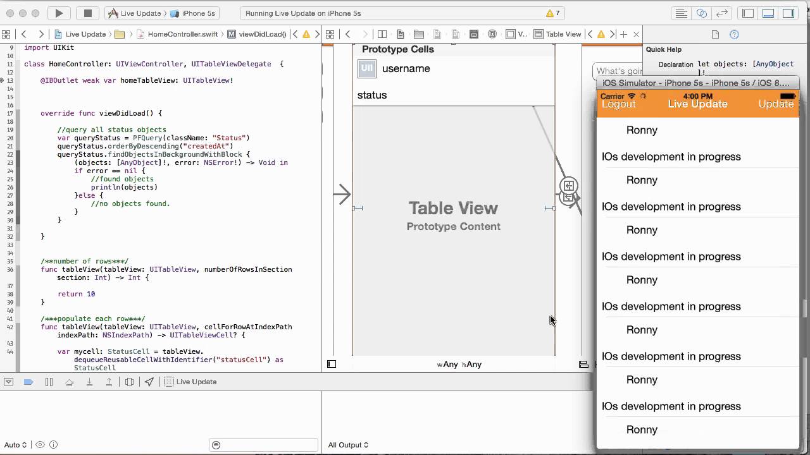The image size is (810, 455).
Task: Click the breakpoint marker on line 13
Action: click(3, 80)
